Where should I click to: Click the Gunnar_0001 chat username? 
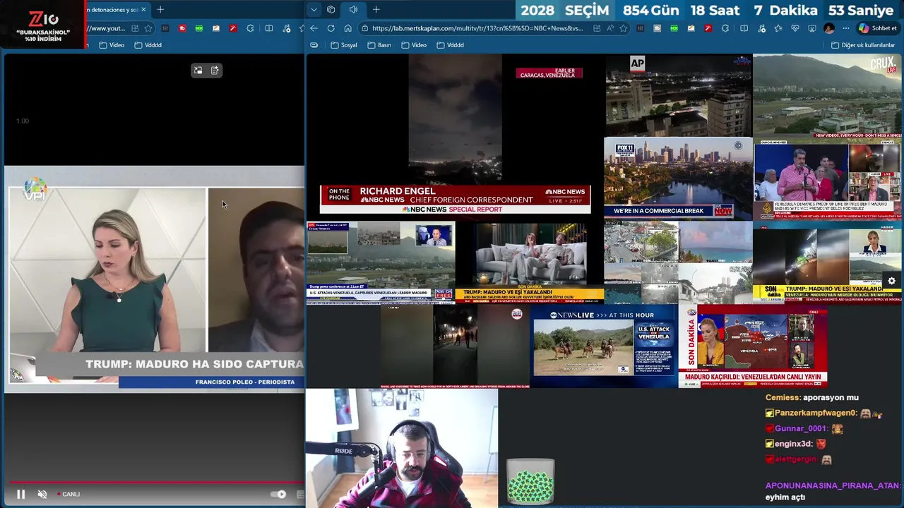[799, 428]
